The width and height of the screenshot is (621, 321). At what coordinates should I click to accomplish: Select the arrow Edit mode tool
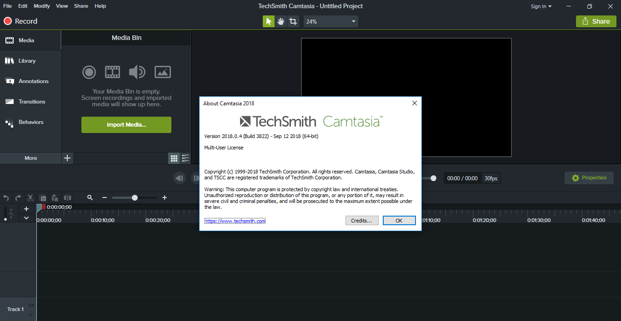269,21
